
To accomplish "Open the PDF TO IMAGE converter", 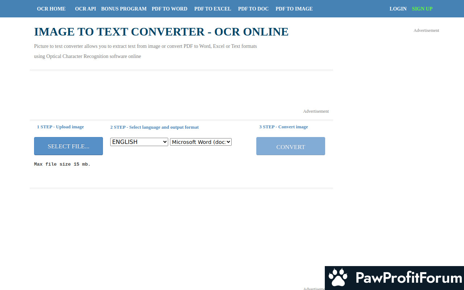I will click(294, 9).
